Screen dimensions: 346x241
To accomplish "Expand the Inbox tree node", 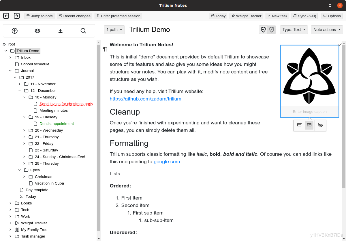I will (10, 58).
